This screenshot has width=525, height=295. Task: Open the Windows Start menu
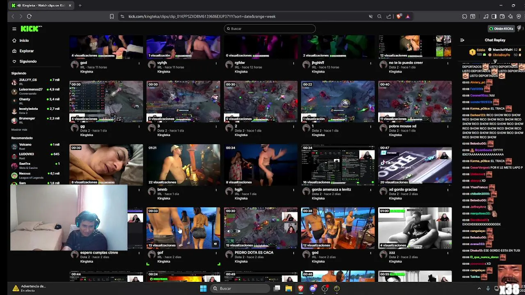click(203, 288)
